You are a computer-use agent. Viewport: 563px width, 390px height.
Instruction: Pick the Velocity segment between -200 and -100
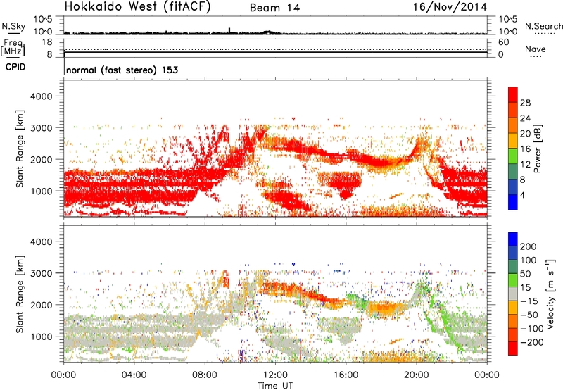(x=513, y=334)
